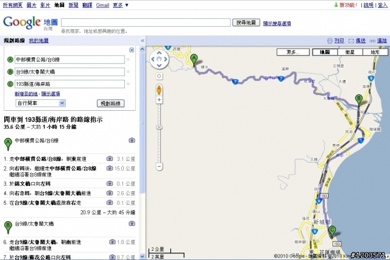Click the 規劃路線 get directions button
Viewport: 390px width, 260px height.
coord(110,104)
